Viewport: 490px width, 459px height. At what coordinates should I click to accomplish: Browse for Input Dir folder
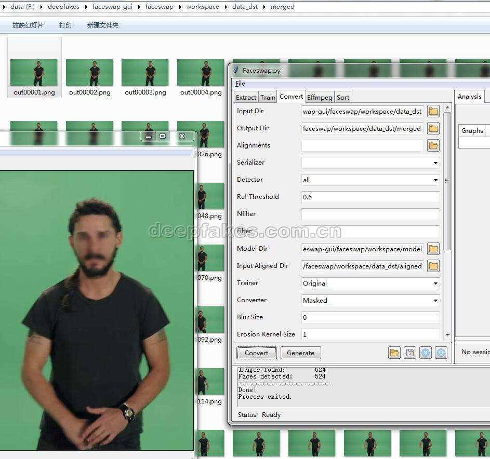(433, 111)
